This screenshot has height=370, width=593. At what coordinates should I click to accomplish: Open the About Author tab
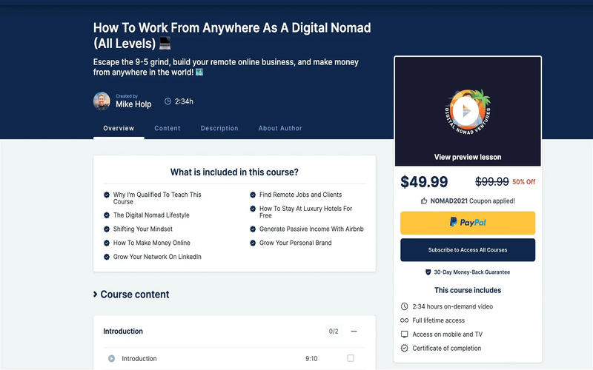point(280,128)
